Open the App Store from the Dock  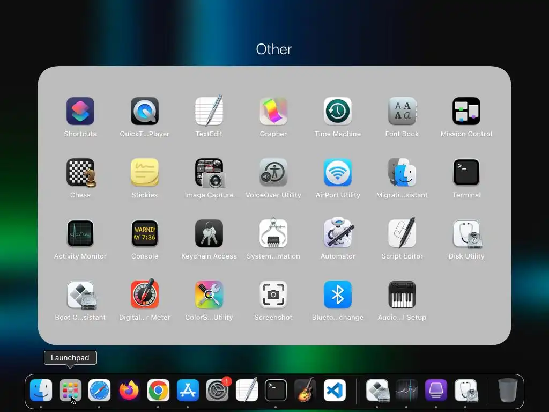pos(188,391)
